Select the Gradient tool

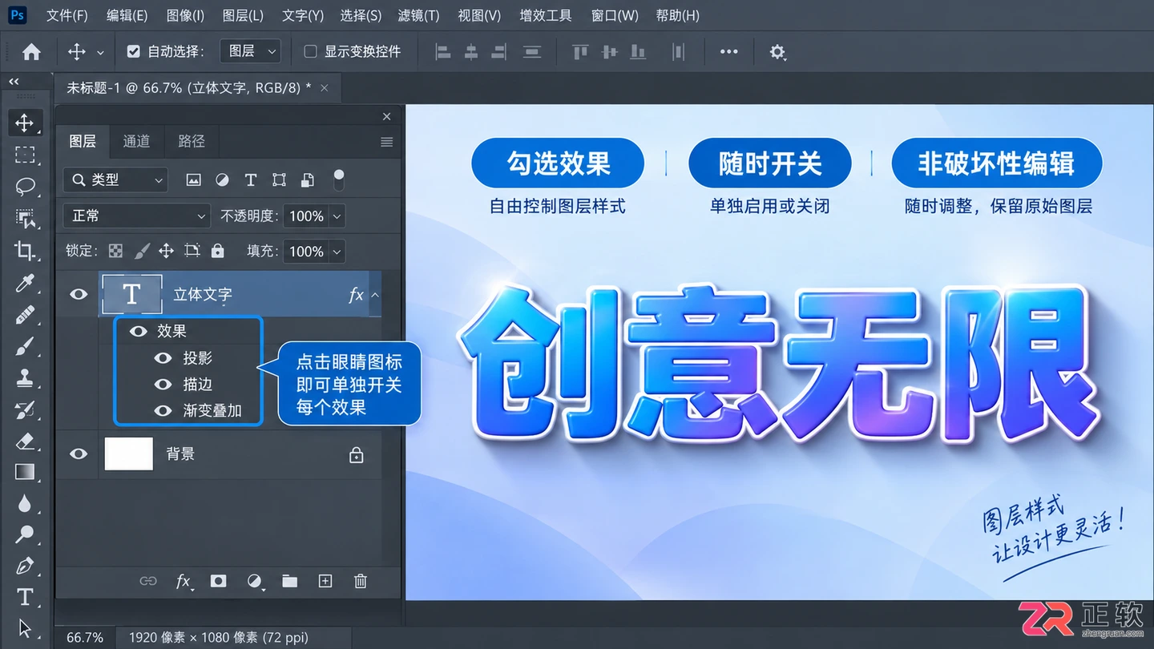pyautogui.click(x=25, y=472)
